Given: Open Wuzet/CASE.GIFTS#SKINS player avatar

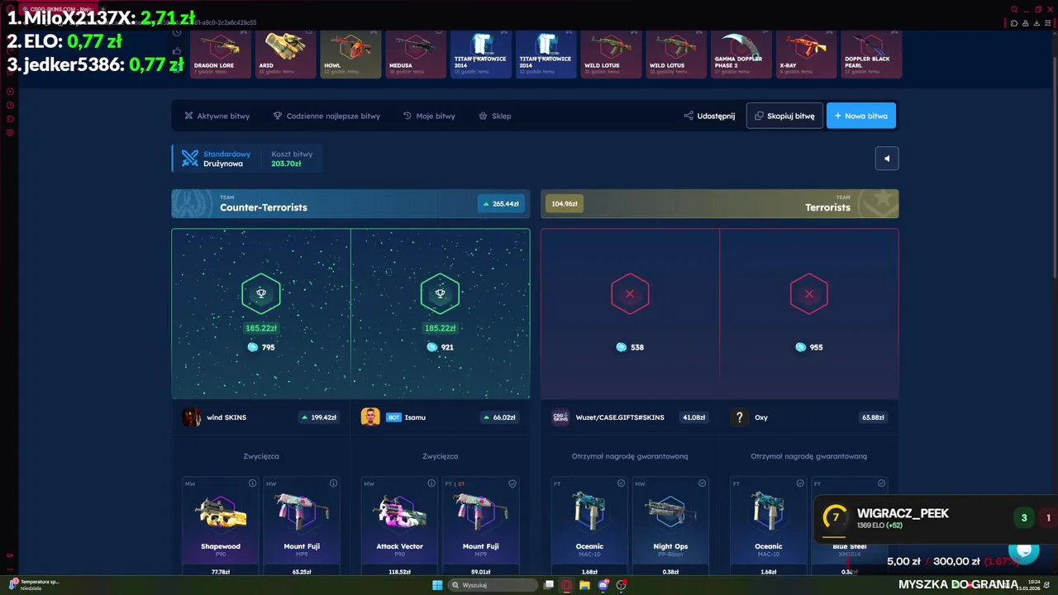Looking at the screenshot, I should pos(560,417).
